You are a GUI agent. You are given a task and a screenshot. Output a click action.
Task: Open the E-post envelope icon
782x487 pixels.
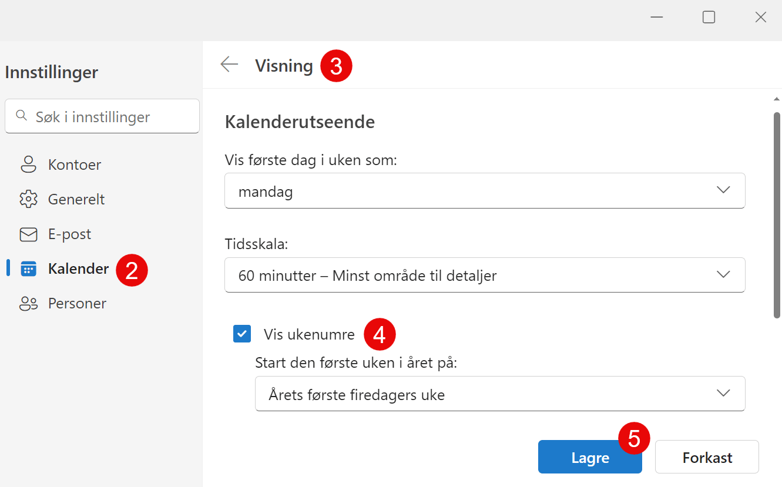click(28, 234)
